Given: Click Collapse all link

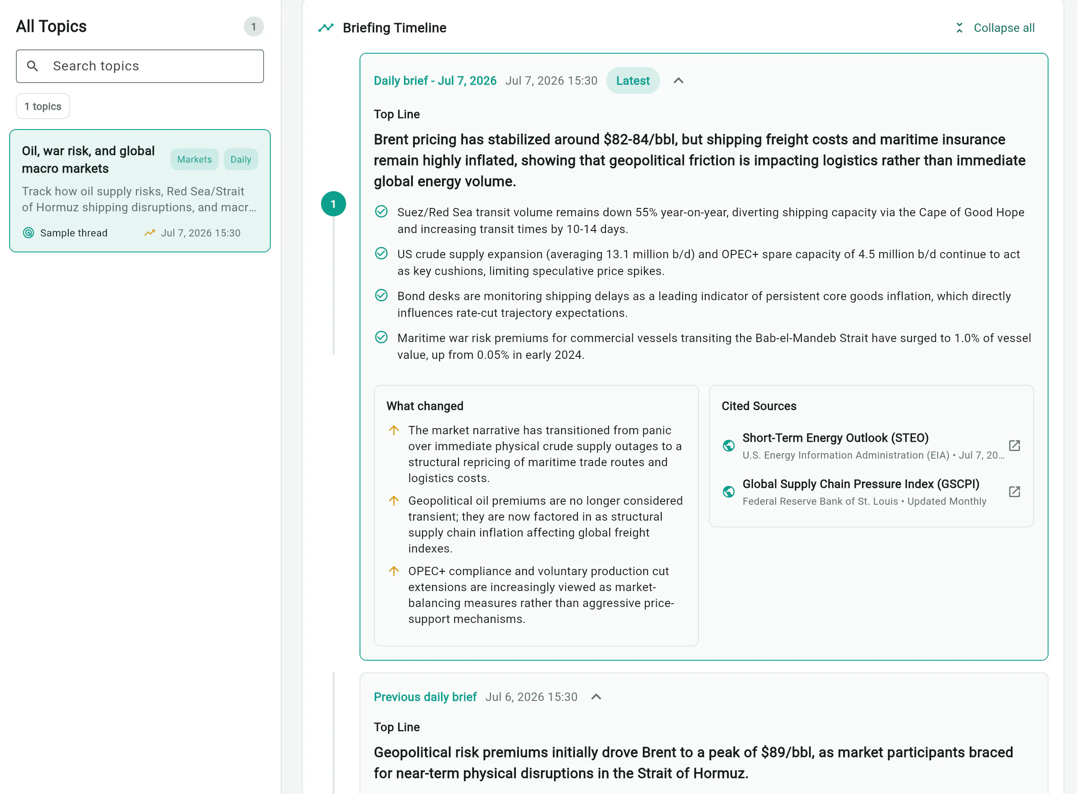Looking at the screenshot, I should (x=1004, y=28).
